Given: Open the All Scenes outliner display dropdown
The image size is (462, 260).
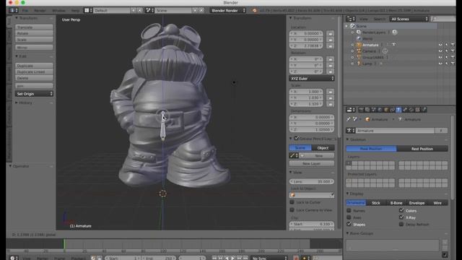Looking at the screenshot, I should point(409,19).
